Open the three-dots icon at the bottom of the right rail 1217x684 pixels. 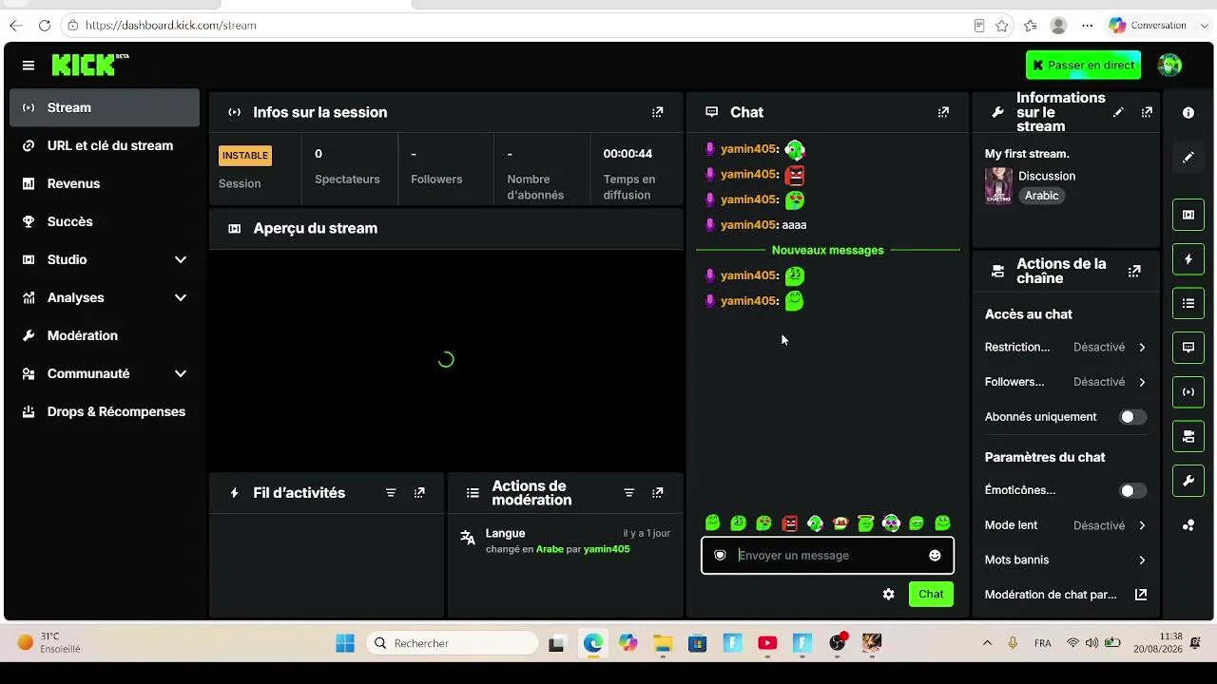[1188, 525]
